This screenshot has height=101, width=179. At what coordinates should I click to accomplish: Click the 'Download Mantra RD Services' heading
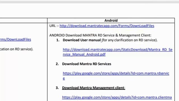86,64
